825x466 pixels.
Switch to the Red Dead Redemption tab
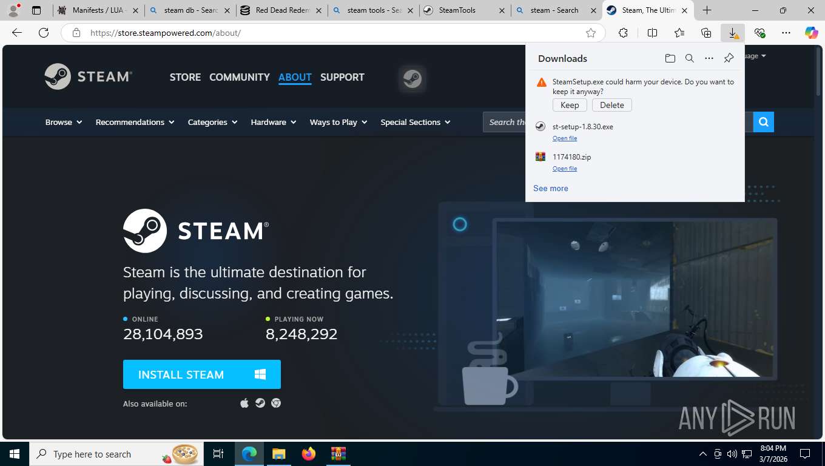(x=281, y=10)
